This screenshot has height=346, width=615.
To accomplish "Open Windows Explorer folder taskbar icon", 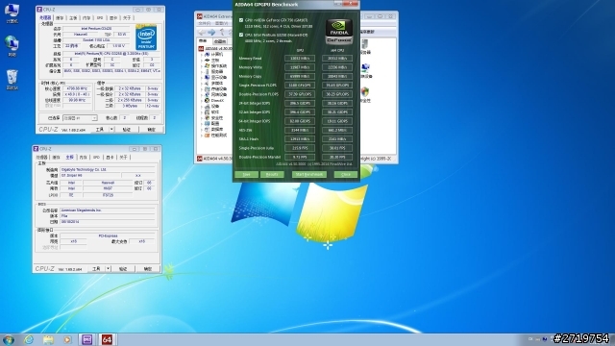I will 48,339.
